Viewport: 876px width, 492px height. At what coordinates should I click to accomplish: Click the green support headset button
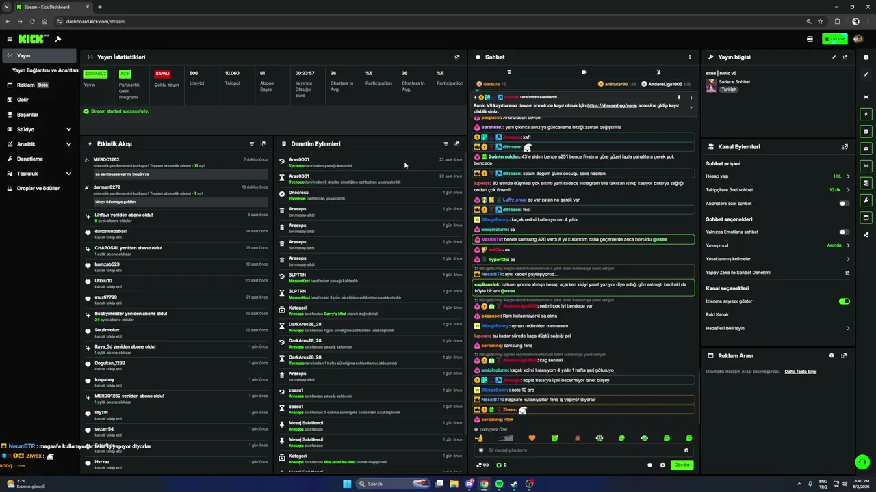click(x=862, y=462)
